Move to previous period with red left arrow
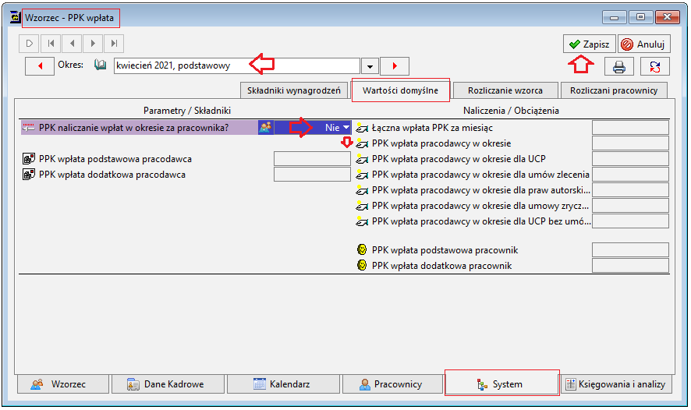Screen dimensions: 691x410 click(40, 66)
